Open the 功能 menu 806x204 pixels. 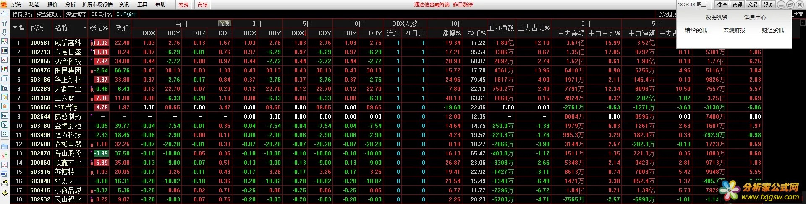pyautogui.click(x=34, y=5)
